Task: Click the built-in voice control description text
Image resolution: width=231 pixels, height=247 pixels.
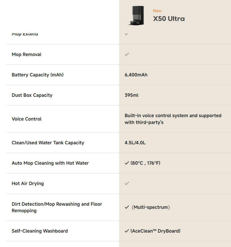Action: [x=173, y=119]
